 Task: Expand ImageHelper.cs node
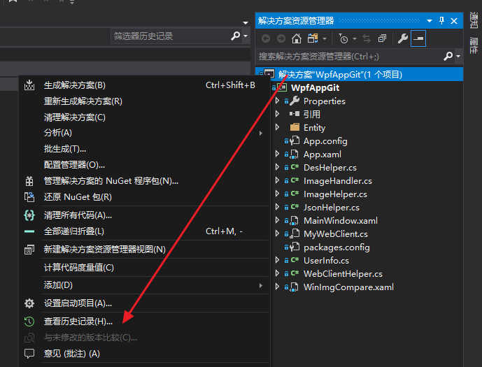pos(277,193)
